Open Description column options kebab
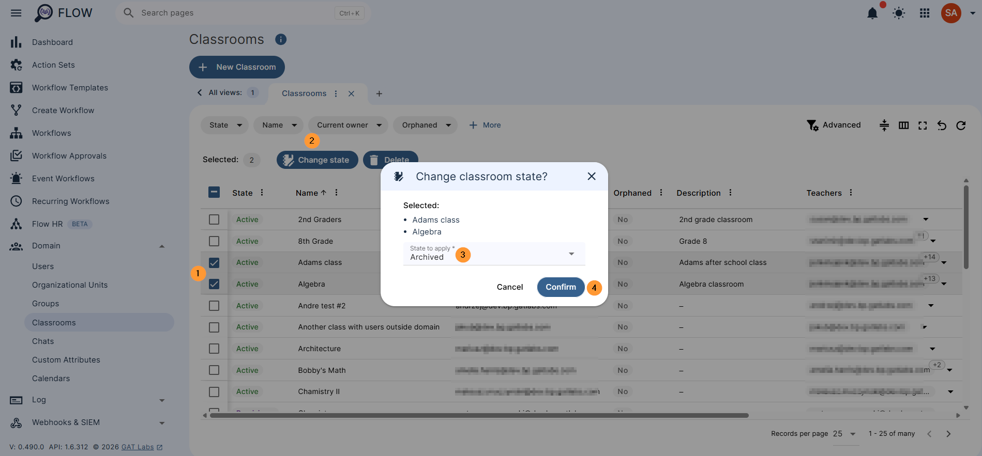The image size is (982, 456). pyautogui.click(x=730, y=193)
